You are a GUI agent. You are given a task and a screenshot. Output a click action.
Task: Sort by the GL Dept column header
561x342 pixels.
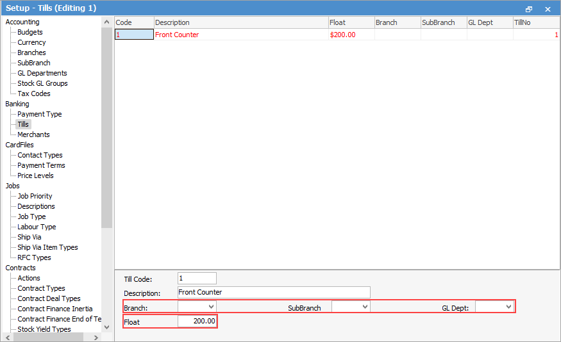tap(490, 22)
